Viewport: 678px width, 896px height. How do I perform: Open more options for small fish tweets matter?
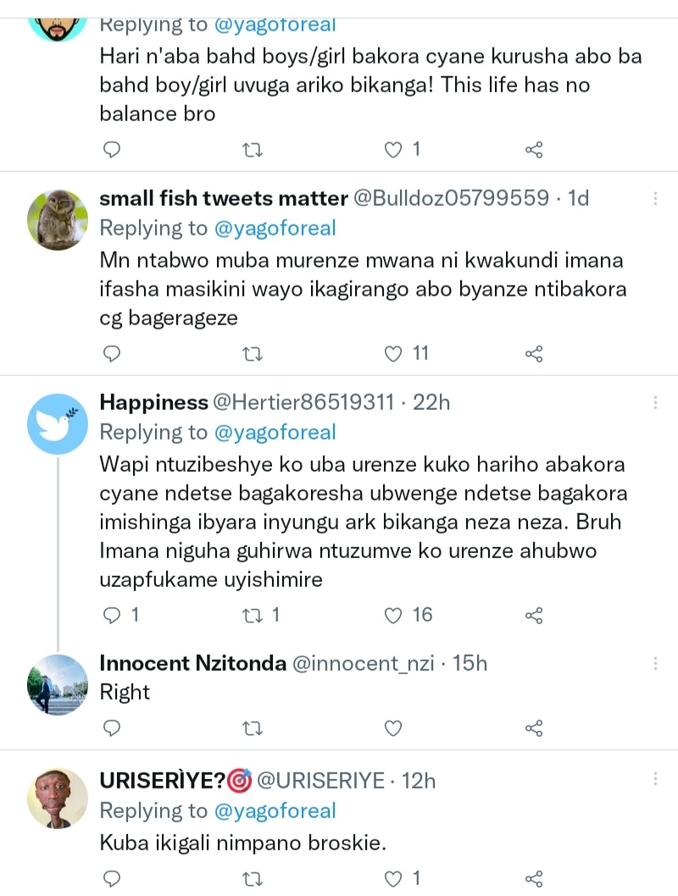pyautogui.click(x=655, y=198)
